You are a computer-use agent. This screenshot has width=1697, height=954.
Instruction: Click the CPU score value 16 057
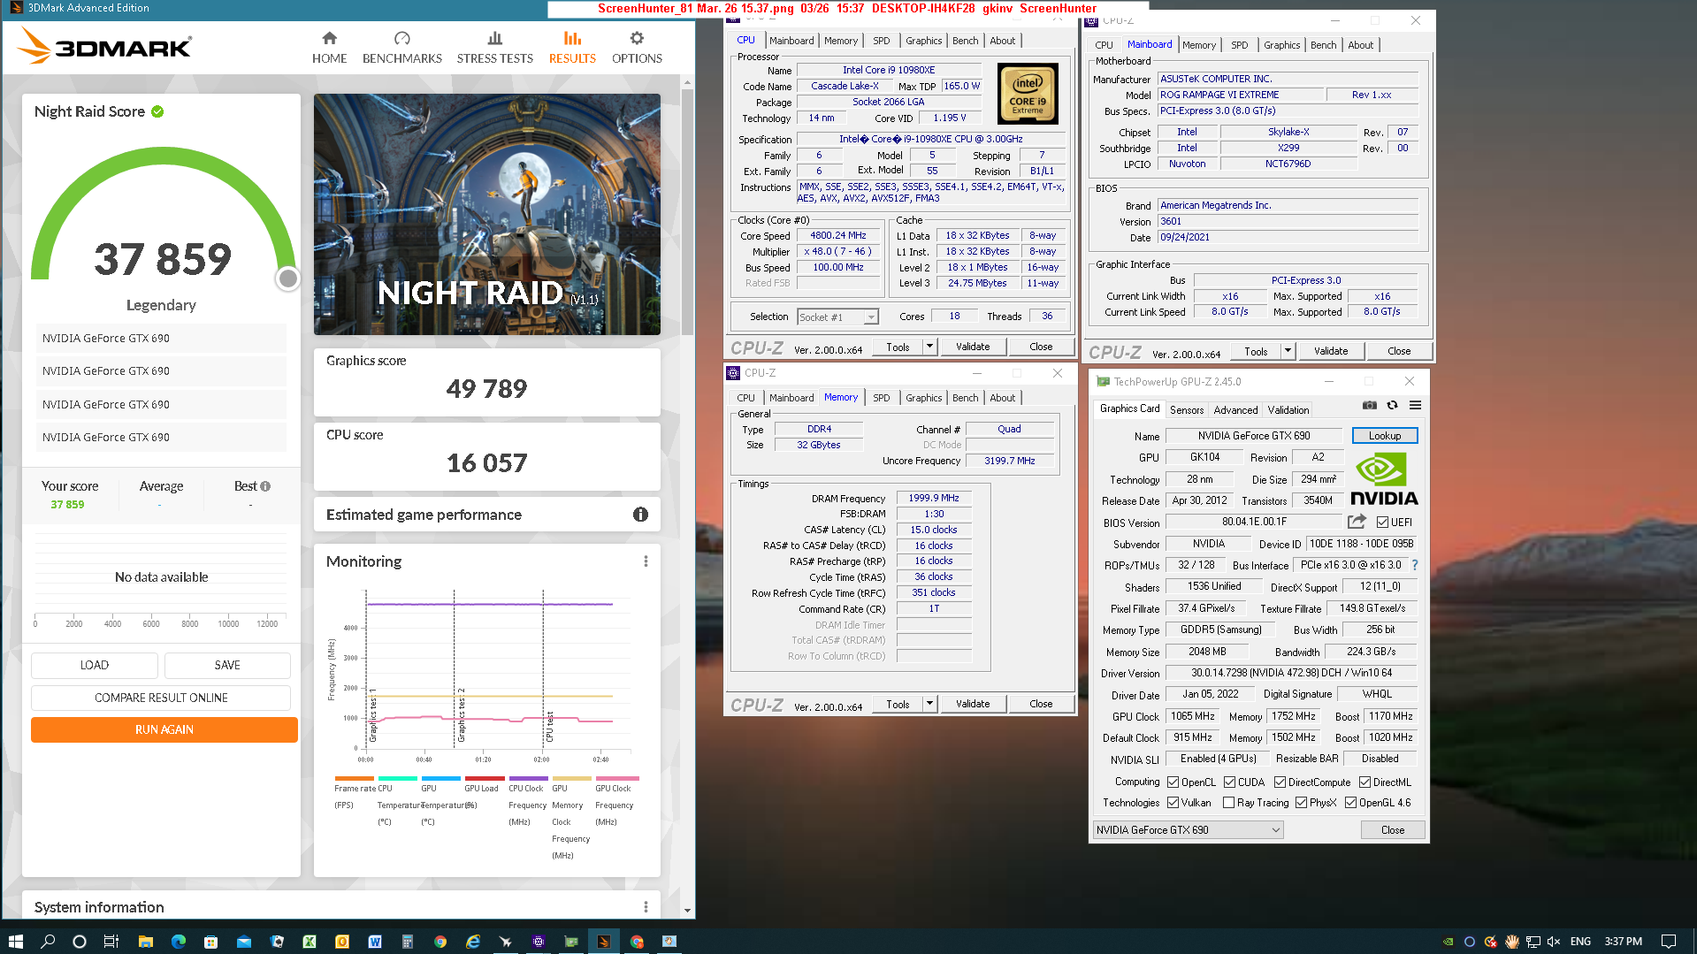pos(486,462)
